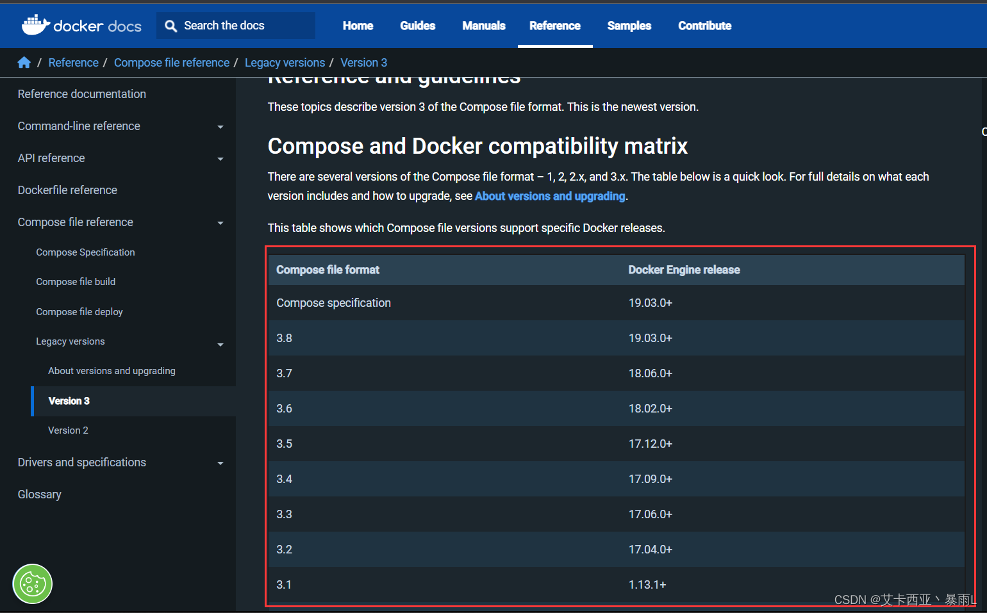
Task: Click the 3.2 table cell
Action: tap(284, 550)
